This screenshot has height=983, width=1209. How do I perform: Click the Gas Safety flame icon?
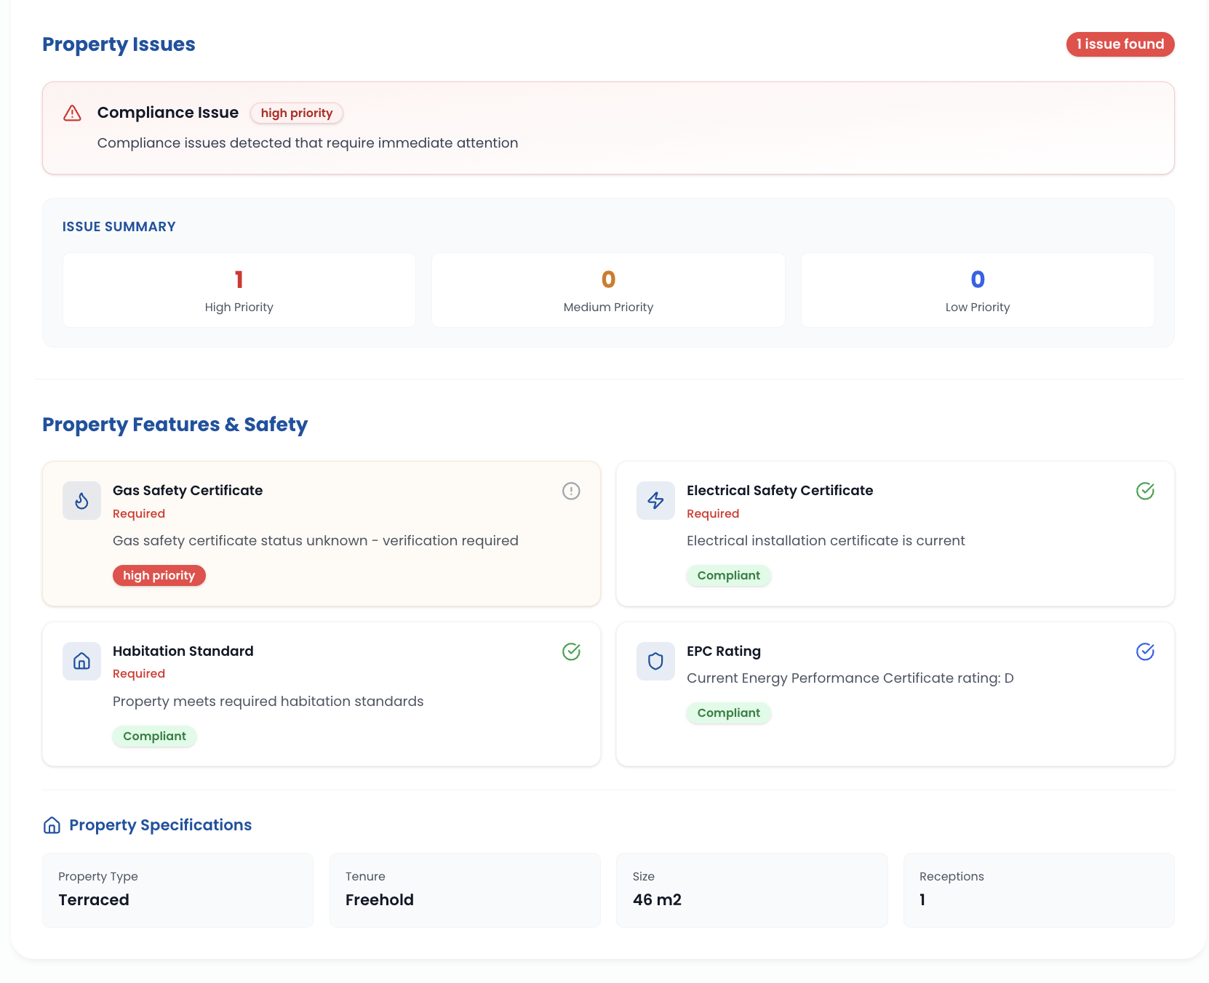pos(81,501)
